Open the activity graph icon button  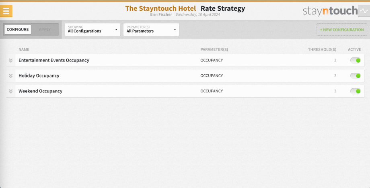tap(364, 11)
